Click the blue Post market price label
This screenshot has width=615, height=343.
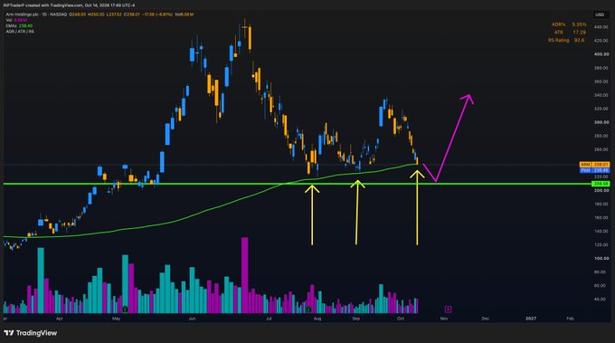click(594, 170)
